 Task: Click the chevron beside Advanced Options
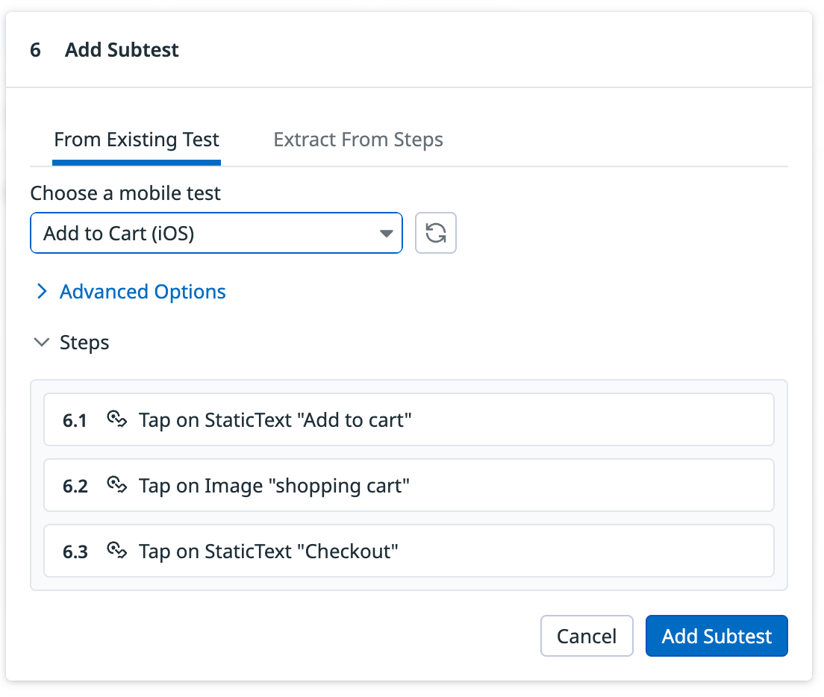tap(42, 291)
